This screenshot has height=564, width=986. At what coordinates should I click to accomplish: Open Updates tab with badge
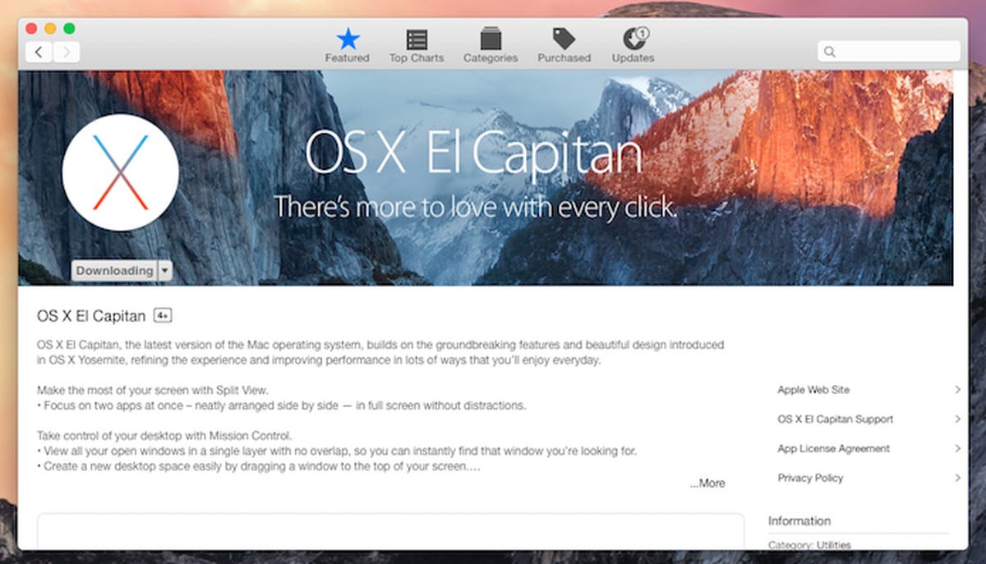[x=633, y=45]
